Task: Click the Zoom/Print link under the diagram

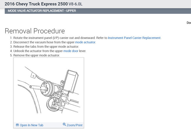Action: click(74, 125)
